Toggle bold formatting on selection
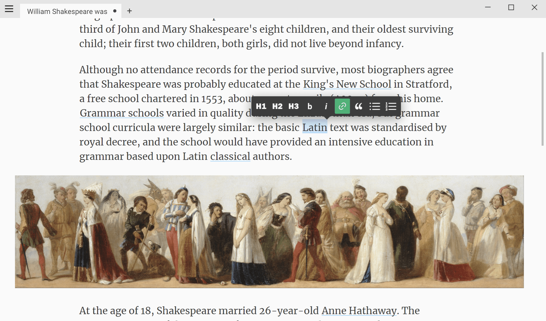The image size is (546, 321). click(310, 106)
